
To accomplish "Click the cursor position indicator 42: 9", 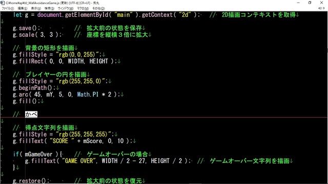I will coord(321,8).
